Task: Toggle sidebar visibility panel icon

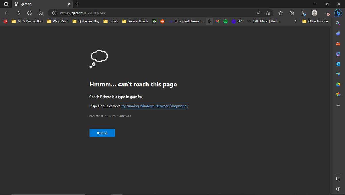Action: [x=338, y=179]
